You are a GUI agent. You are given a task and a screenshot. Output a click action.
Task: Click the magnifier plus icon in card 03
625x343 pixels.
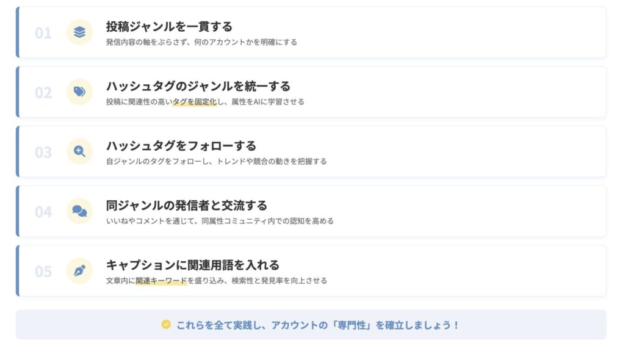tap(79, 151)
